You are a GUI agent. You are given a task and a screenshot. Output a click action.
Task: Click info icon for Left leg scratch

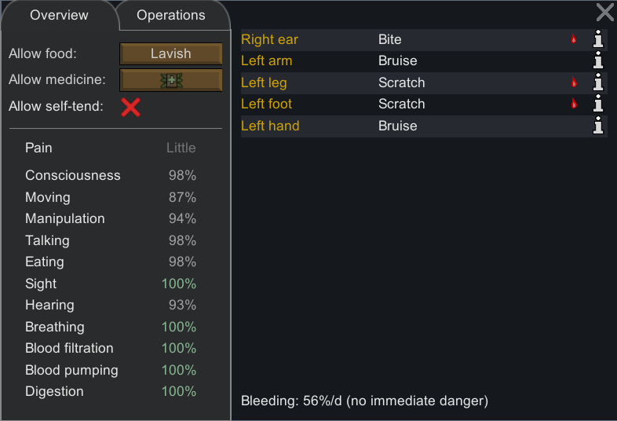click(x=598, y=82)
